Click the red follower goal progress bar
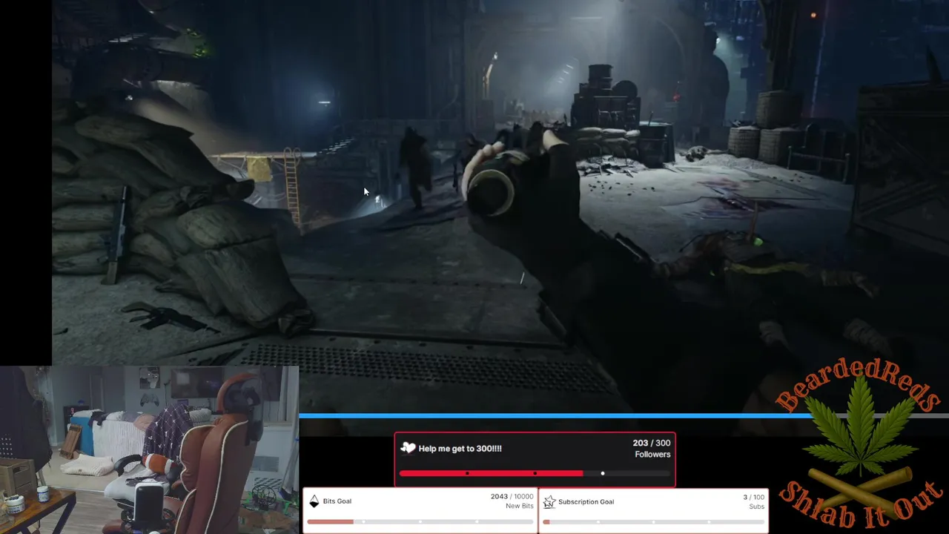Viewport: 949px width, 534px height. [x=535, y=473]
